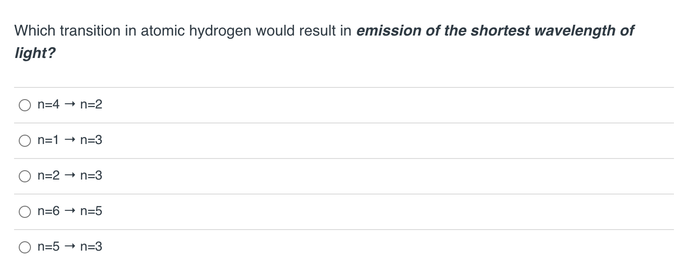Click the n=2 → n=3 option label
The image size is (688, 274).
[69, 176]
